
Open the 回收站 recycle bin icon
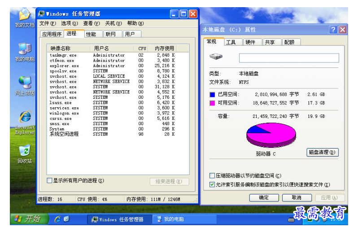point(25,154)
